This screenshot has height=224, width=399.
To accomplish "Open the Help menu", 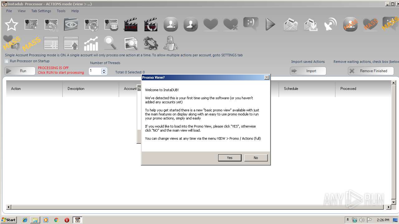I will (x=75, y=11).
